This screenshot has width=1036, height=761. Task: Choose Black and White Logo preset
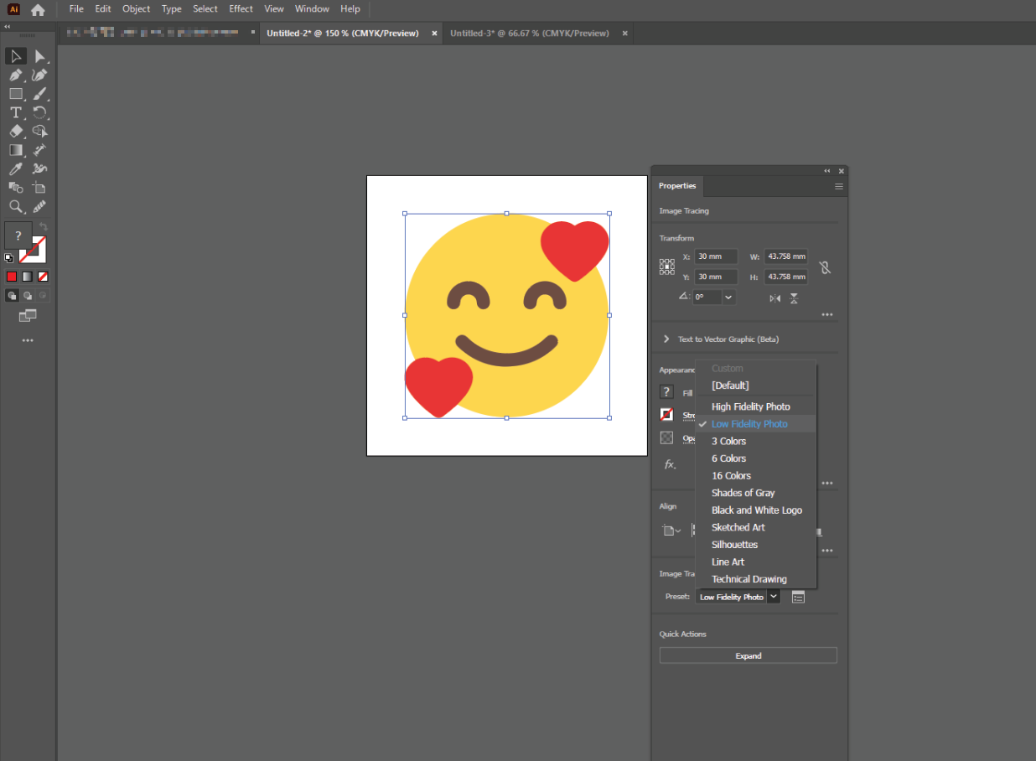[x=756, y=510]
